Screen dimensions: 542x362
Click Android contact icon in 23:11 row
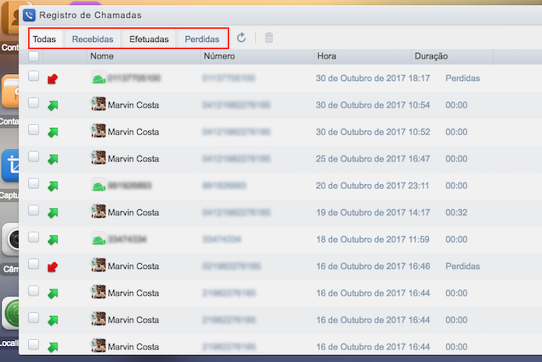pos(99,186)
